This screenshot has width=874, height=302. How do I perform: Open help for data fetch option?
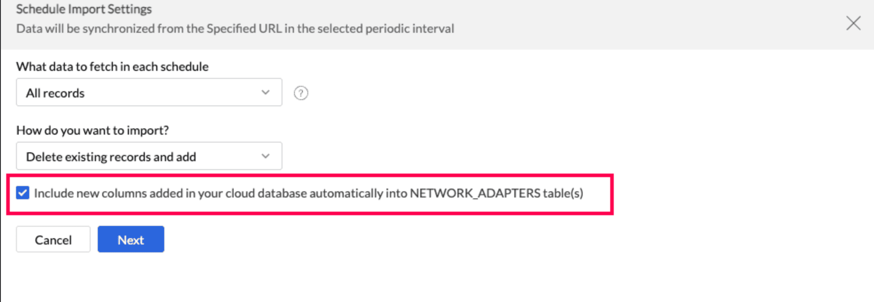pos(301,93)
